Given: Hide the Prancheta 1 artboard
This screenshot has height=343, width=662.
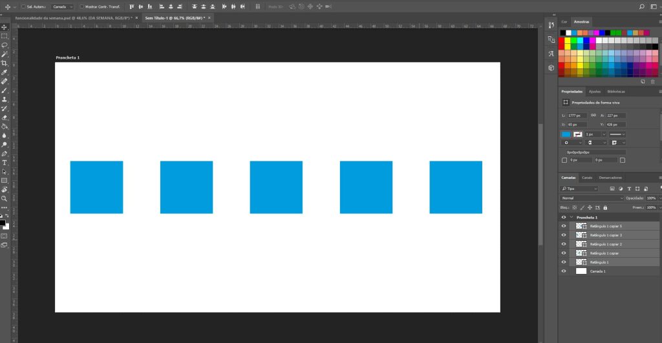Looking at the screenshot, I should point(564,217).
